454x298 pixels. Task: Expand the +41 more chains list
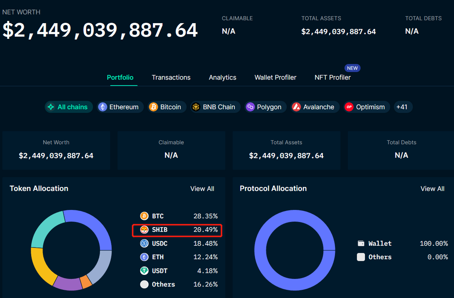coord(402,107)
